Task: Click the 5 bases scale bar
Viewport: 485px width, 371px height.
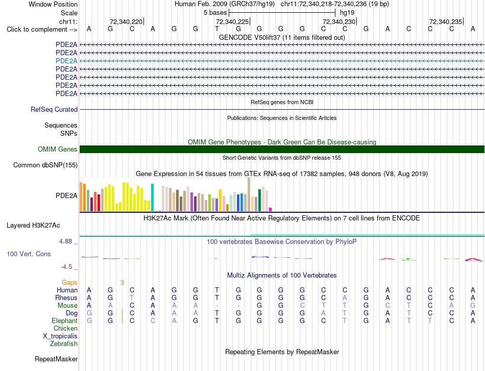Action: 282,13
